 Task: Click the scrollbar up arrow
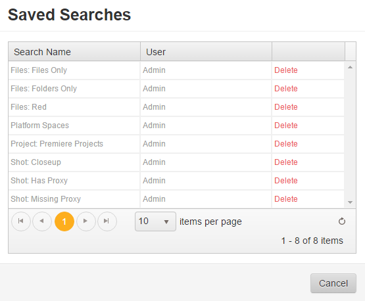pos(350,68)
